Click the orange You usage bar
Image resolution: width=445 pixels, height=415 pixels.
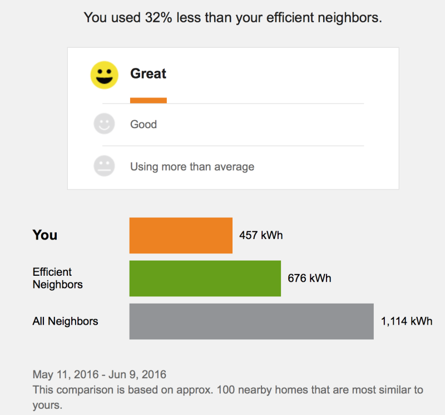(181, 235)
